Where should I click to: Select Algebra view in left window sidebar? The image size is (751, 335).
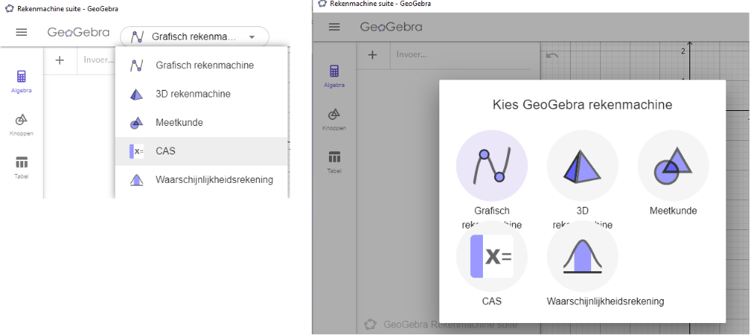22,81
